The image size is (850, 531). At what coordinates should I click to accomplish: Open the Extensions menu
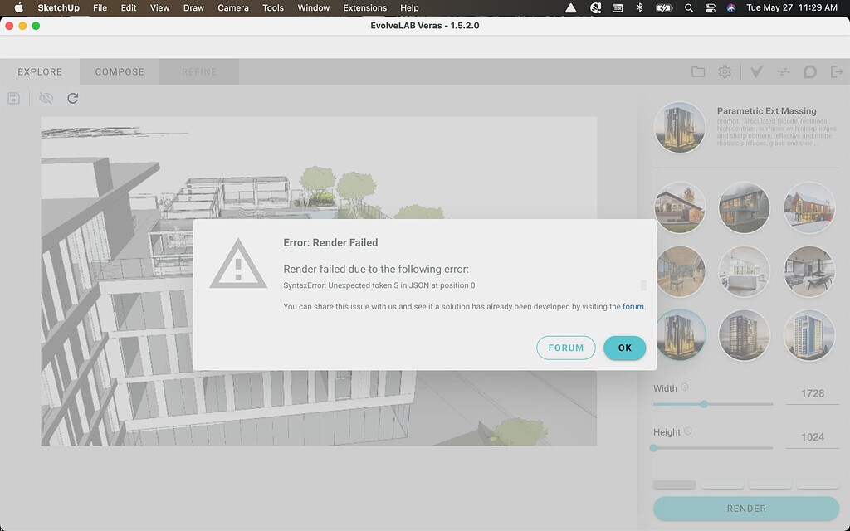click(x=364, y=7)
